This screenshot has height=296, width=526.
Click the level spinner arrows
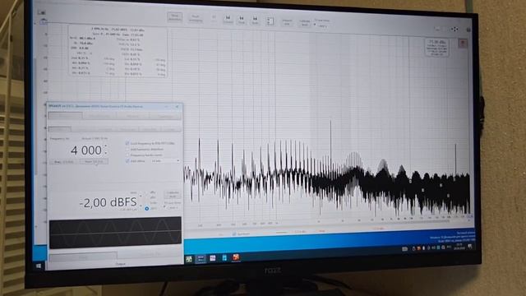141,201
